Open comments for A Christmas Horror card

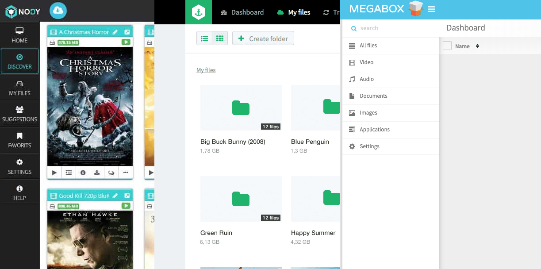pyautogui.click(x=111, y=173)
